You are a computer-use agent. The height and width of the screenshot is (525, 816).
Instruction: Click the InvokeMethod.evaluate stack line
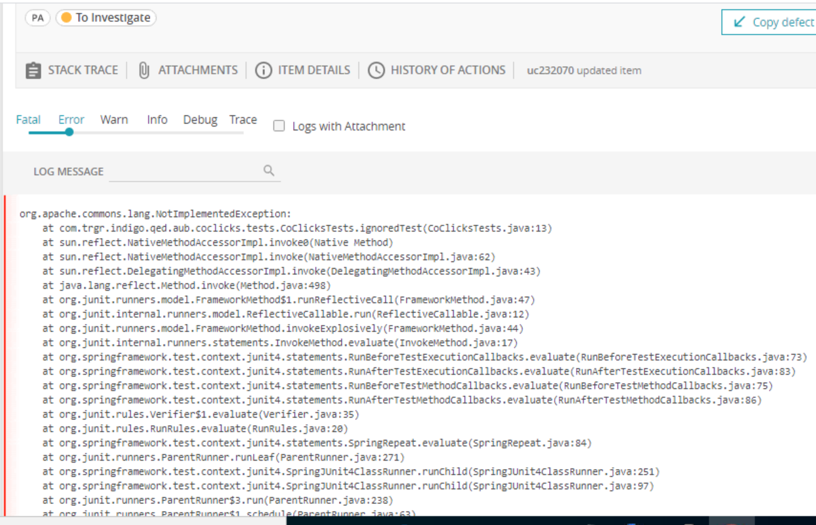pos(280,343)
